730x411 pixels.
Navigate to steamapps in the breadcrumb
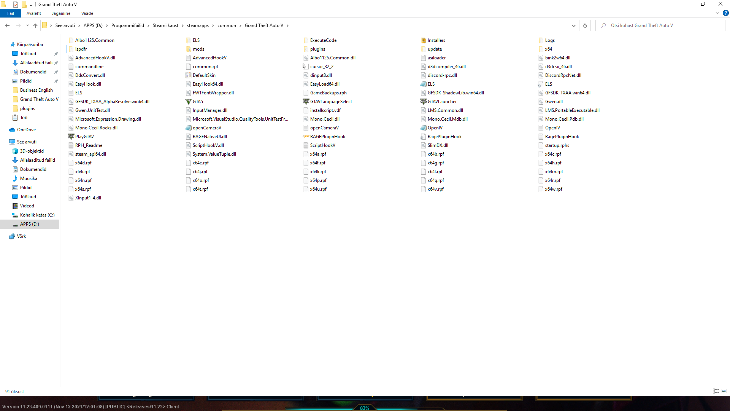[198, 25]
